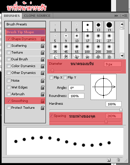Click the delete brush trash icon
The width and height of the screenshot is (130, 165).
click(x=118, y=160)
